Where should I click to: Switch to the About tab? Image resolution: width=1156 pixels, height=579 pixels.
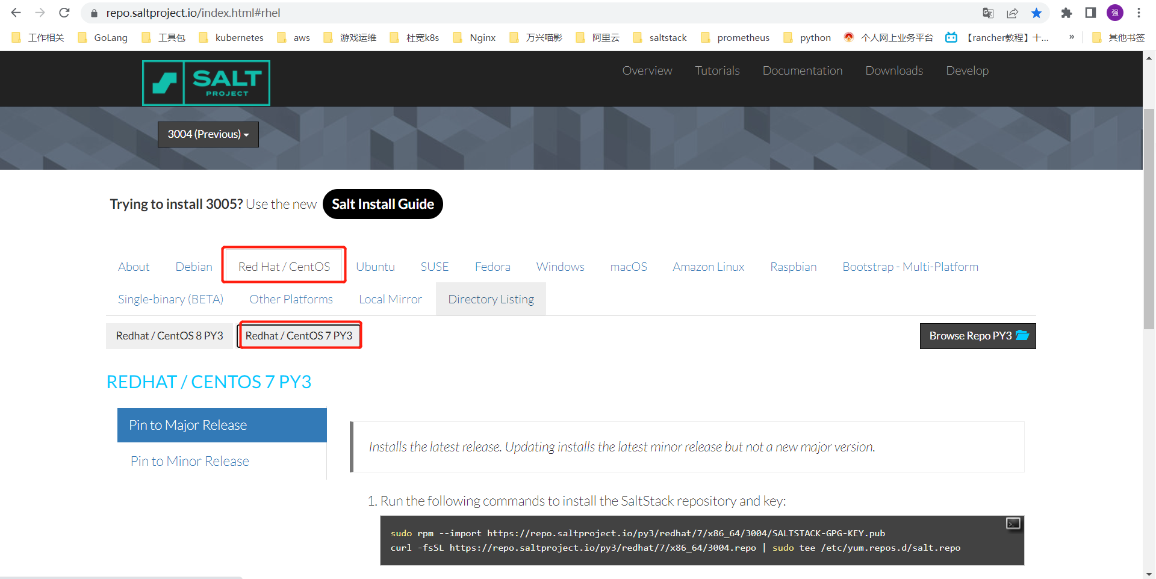134,267
